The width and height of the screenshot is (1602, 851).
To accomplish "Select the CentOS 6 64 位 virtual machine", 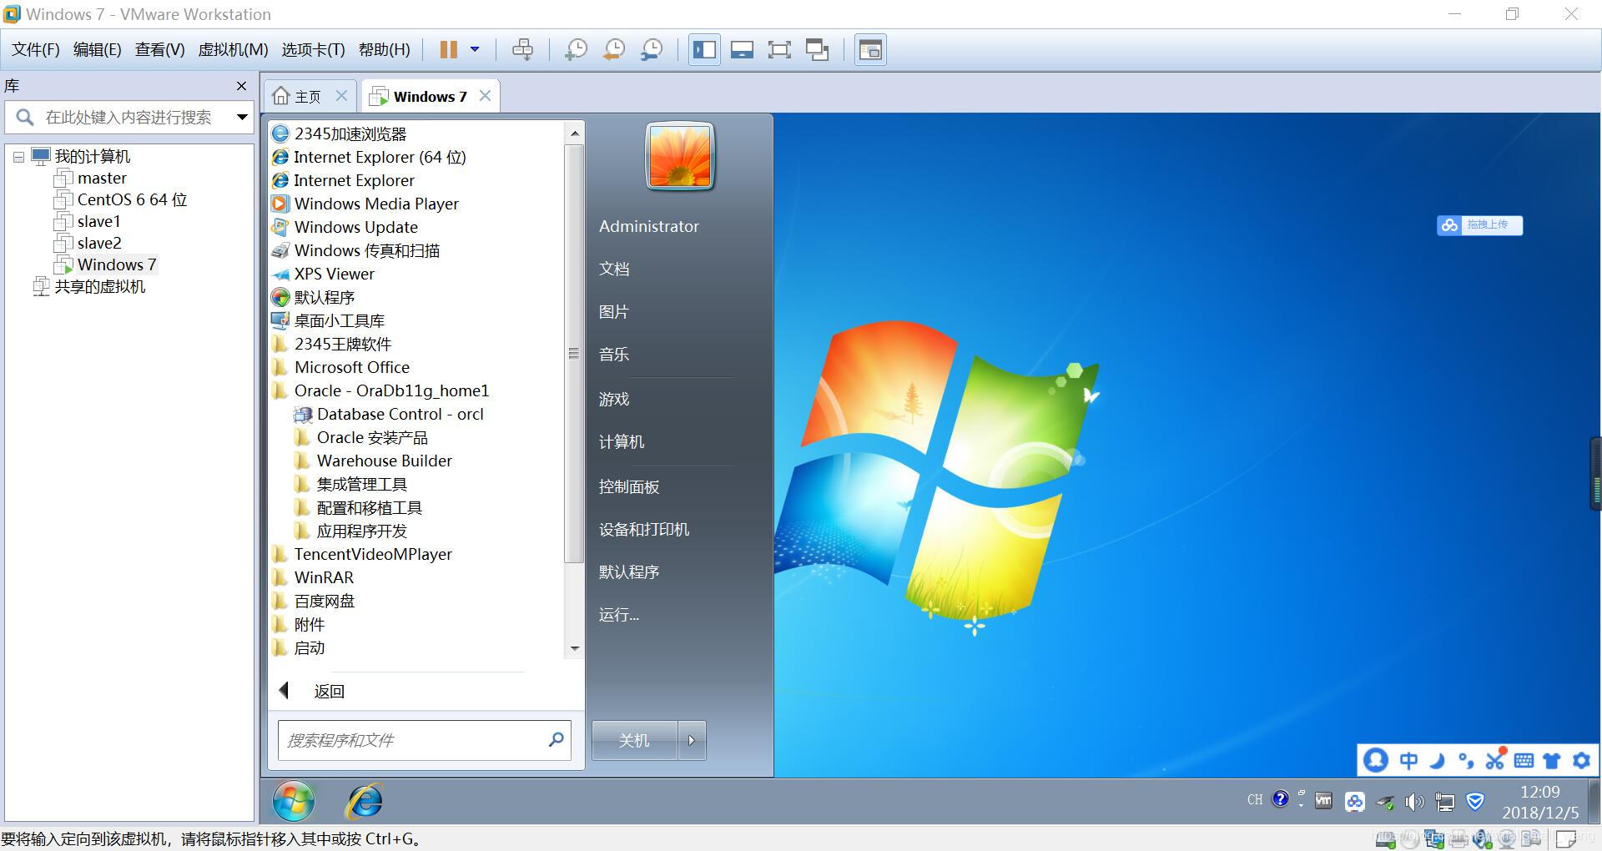I will tap(132, 200).
